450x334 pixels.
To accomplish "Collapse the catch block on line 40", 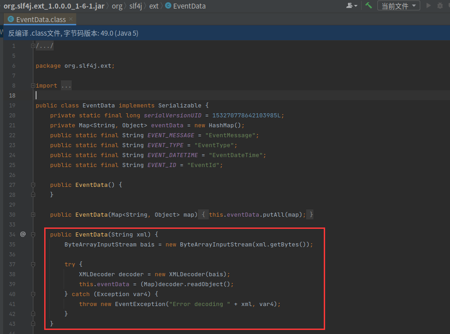I will (33, 294).
